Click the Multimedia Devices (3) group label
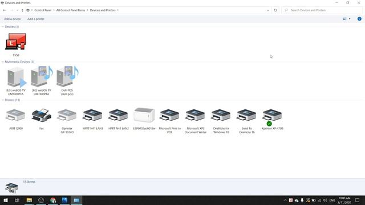This screenshot has width=365, height=205. pos(19,62)
